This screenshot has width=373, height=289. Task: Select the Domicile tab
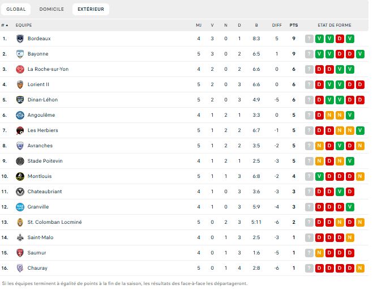52,10
